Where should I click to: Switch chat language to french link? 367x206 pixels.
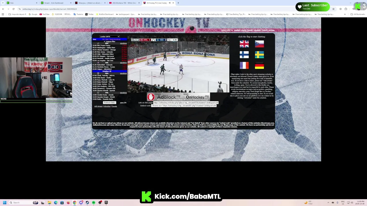point(264,30)
